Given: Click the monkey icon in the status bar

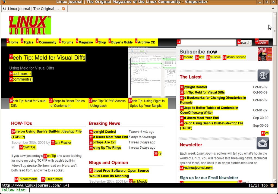Looking at the screenshot, I should coord(272,185).
